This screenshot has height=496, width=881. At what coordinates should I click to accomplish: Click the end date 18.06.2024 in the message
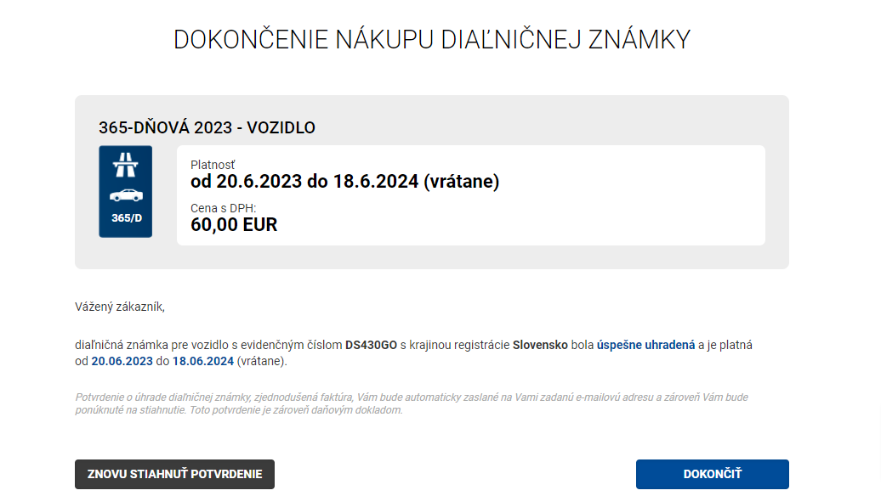(203, 361)
